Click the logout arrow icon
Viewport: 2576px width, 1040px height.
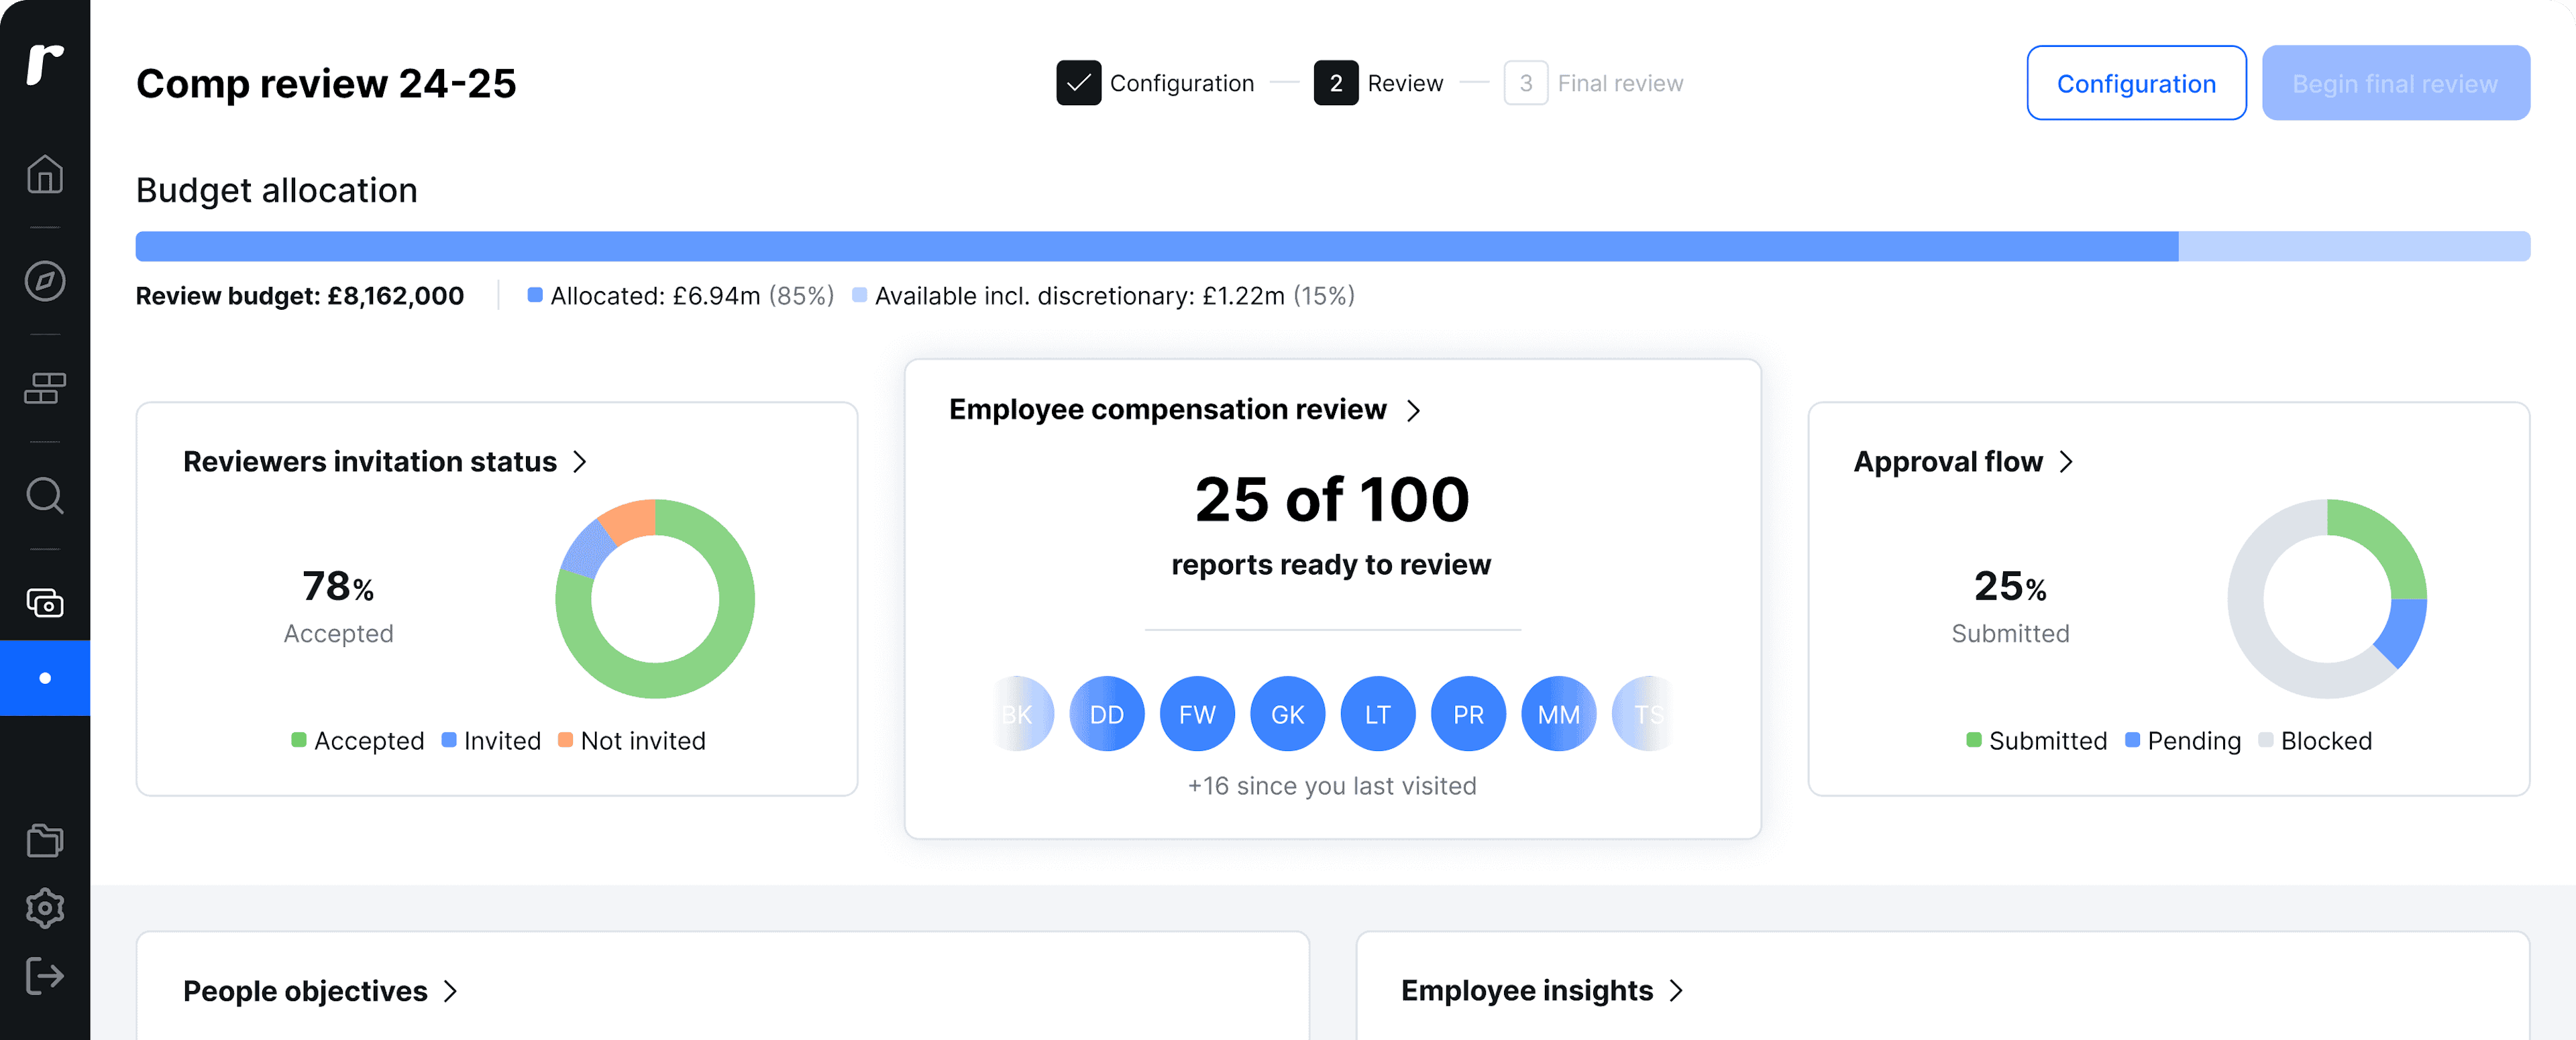[x=45, y=975]
